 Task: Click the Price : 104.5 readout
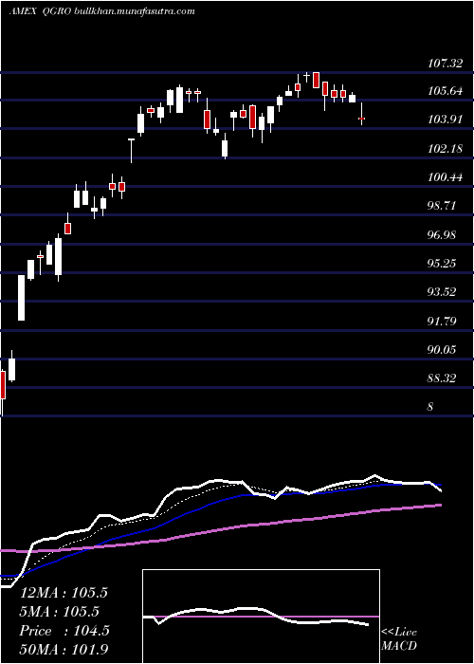point(64,631)
